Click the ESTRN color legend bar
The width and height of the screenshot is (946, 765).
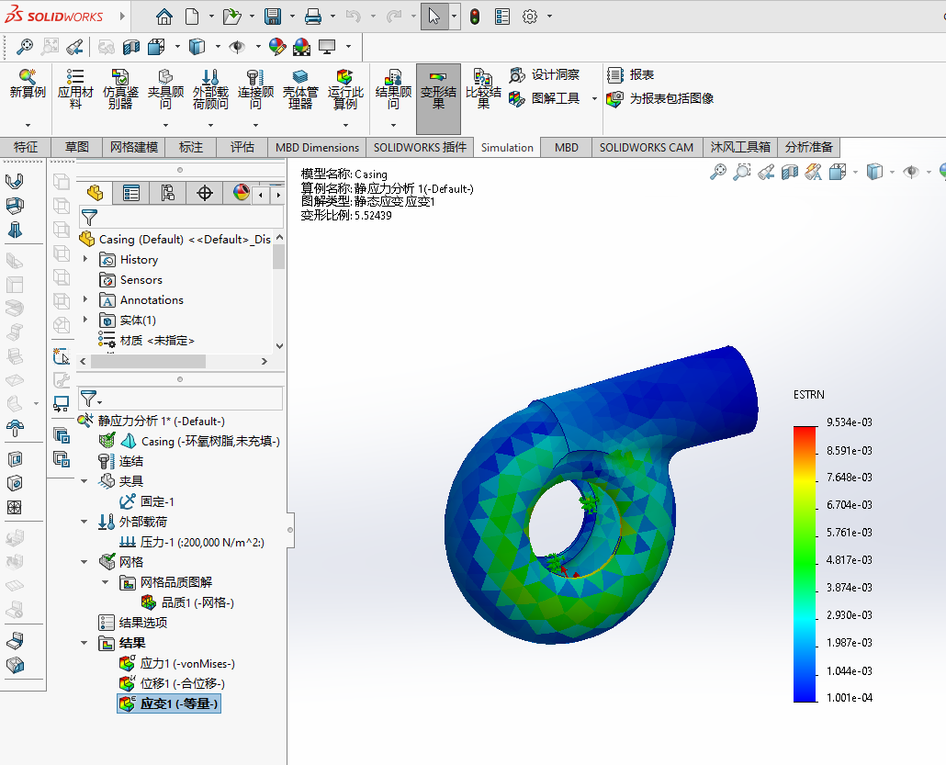pyautogui.click(x=805, y=564)
